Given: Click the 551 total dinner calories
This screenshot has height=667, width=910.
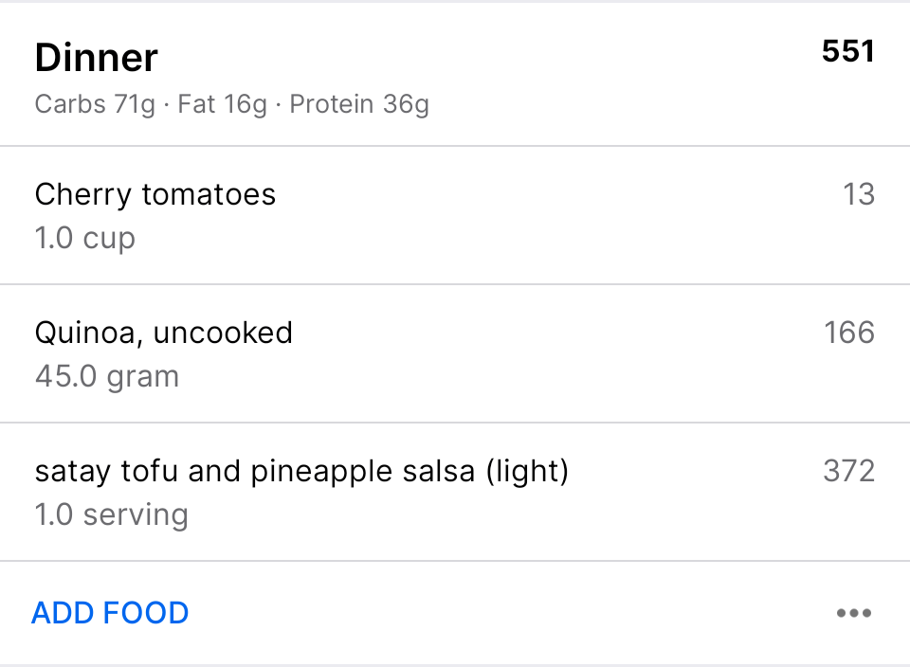Looking at the screenshot, I should point(847,51).
